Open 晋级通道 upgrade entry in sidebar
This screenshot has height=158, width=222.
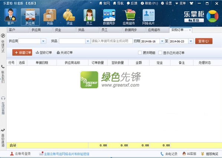tap(3, 138)
